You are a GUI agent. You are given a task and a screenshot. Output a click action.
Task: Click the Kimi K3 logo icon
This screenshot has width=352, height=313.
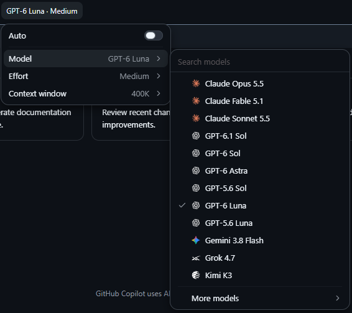[x=196, y=275]
